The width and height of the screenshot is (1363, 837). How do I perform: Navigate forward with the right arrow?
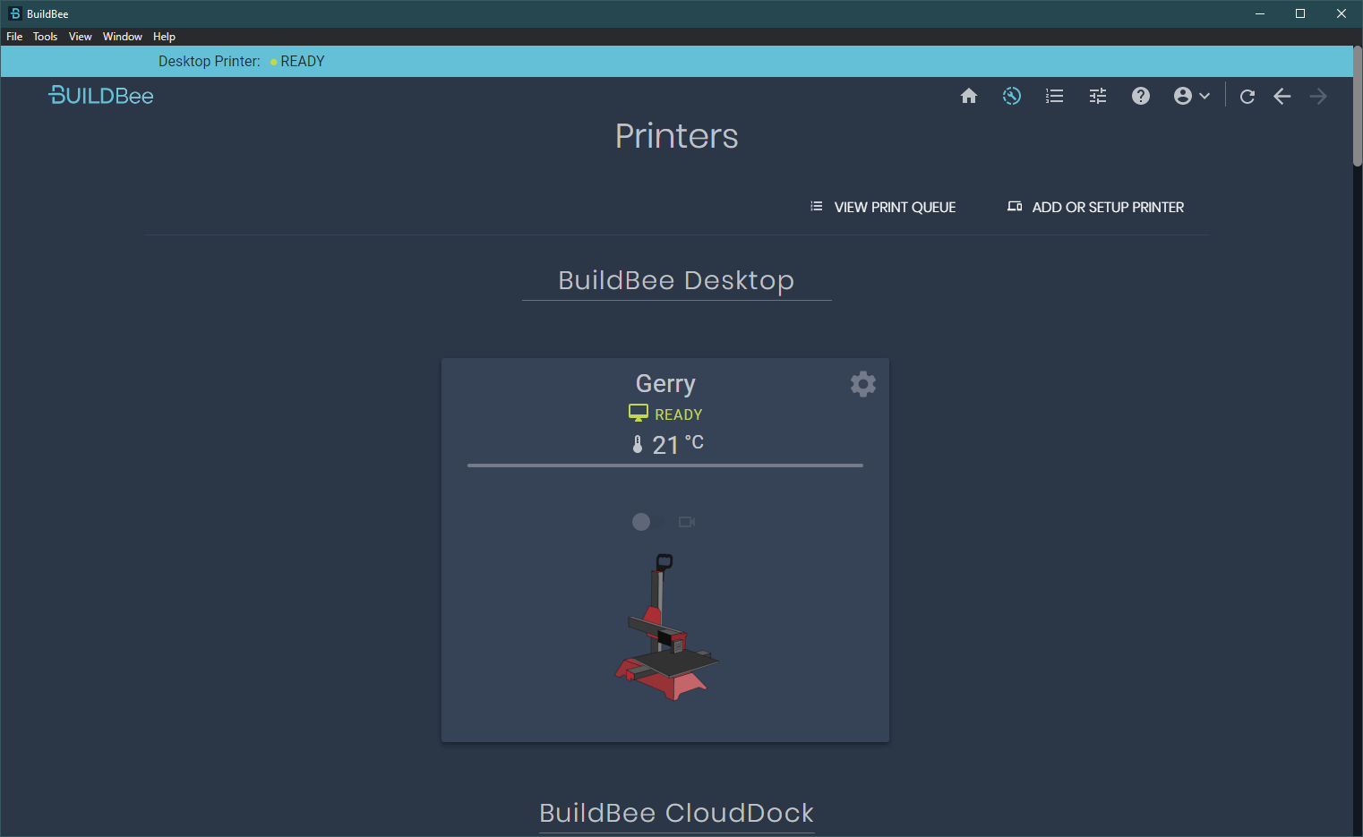1318,96
